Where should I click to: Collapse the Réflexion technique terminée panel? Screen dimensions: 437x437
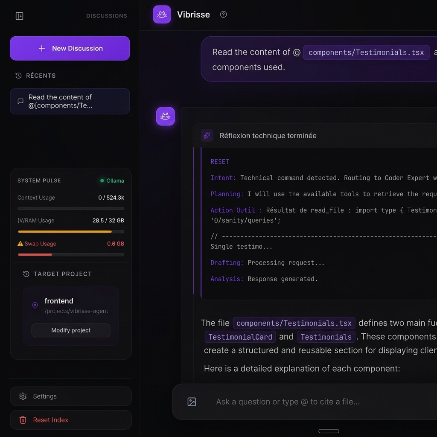pyautogui.click(x=315, y=135)
